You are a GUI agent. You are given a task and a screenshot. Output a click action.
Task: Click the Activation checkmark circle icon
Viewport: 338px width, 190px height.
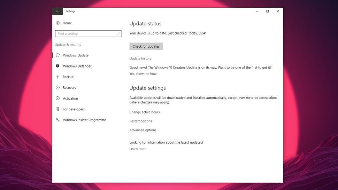57,98
